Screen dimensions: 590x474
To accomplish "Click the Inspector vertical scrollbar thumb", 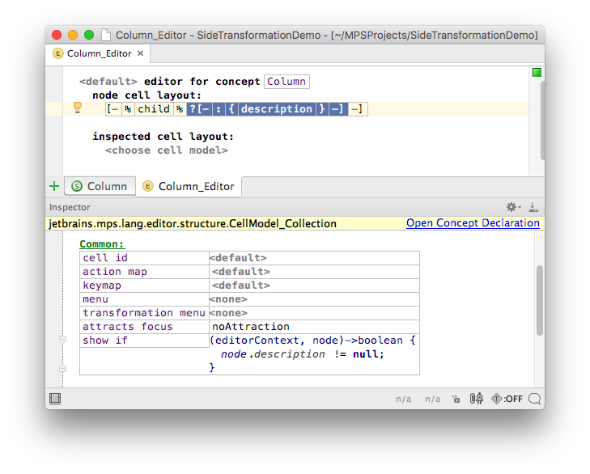I will 540,299.
